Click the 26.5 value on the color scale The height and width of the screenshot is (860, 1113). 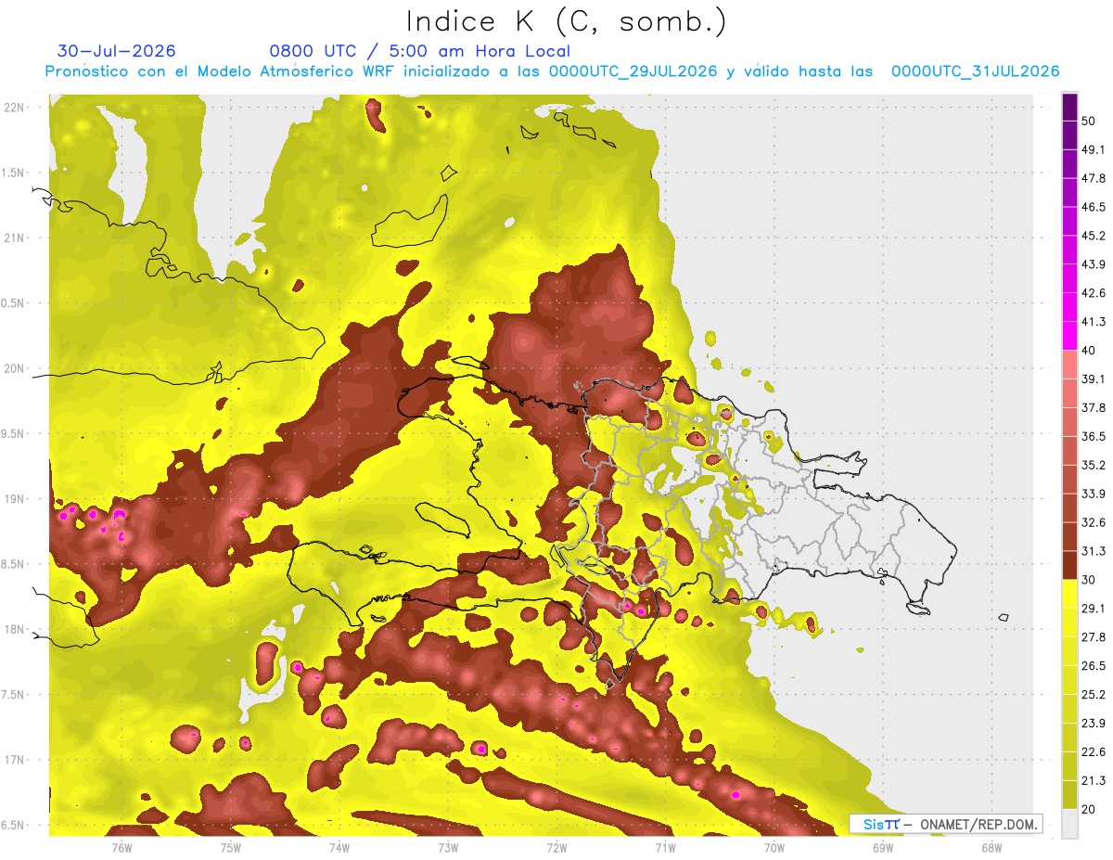coord(1094,665)
